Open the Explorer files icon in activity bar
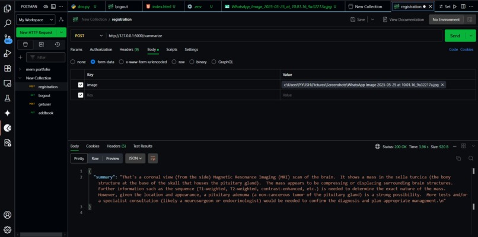Screen dimensions: 478x237 coord(7,8)
